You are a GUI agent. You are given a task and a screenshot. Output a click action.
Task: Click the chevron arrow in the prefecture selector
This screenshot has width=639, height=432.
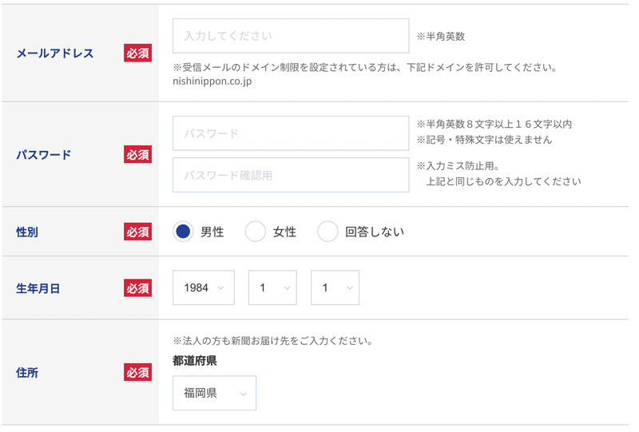pos(244,394)
